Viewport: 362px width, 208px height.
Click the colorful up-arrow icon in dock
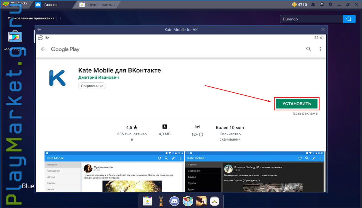point(214,201)
